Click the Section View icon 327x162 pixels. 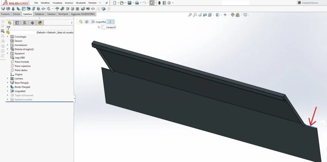pyautogui.click(x=205, y=15)
